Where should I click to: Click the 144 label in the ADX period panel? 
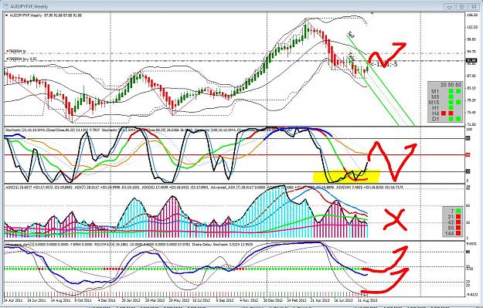coord(450,233)
